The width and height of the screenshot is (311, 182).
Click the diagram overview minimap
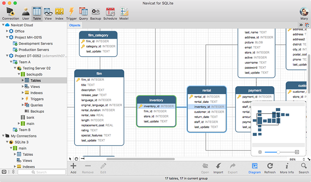point(278,123)
